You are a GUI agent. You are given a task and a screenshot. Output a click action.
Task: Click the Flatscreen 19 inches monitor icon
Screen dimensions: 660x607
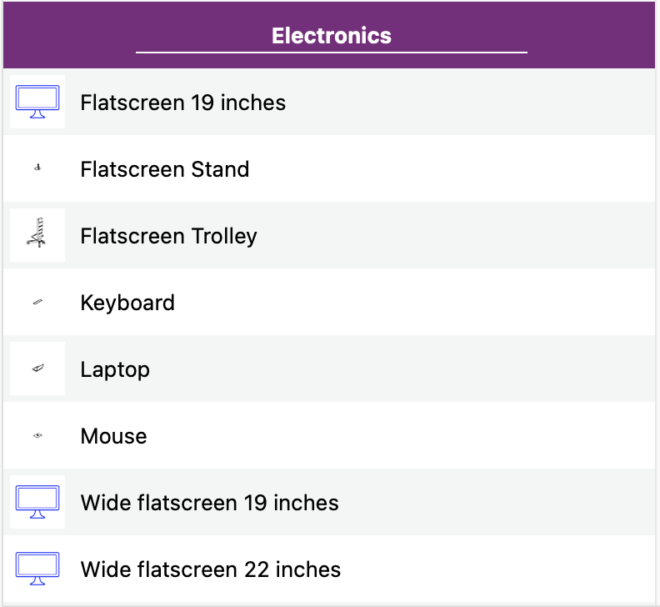(37, 102)
